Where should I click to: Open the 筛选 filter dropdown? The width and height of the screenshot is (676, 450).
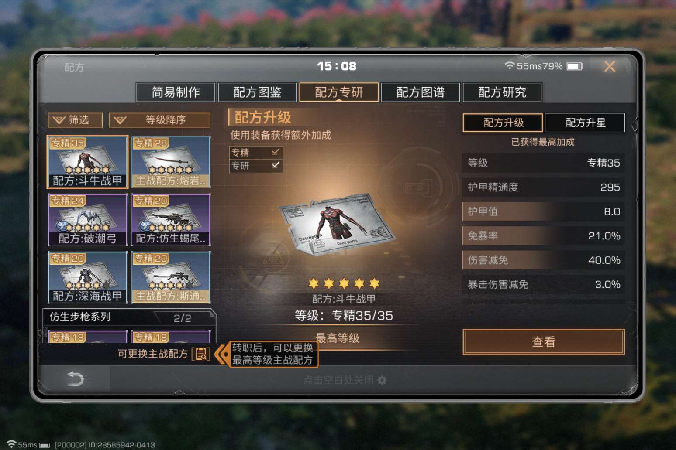click(x=75, y=120)
